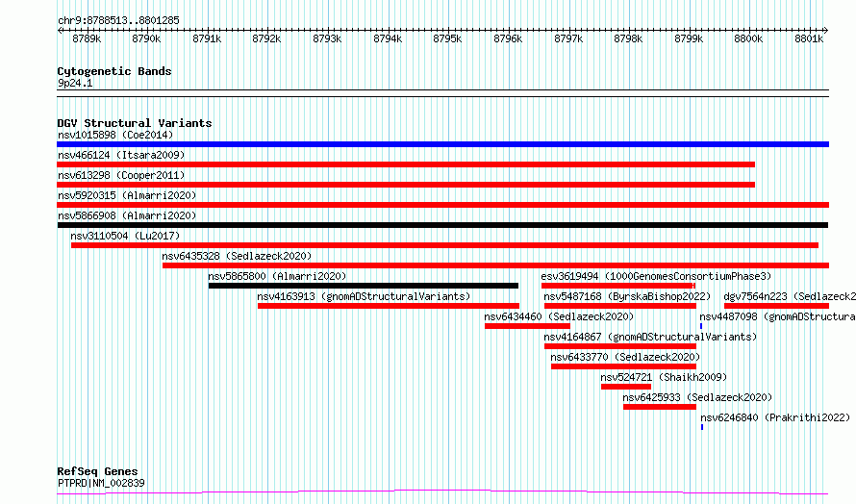Click the red bar under nsv466124
Viewport: 856px width, 504px height.
click(406, 164)
